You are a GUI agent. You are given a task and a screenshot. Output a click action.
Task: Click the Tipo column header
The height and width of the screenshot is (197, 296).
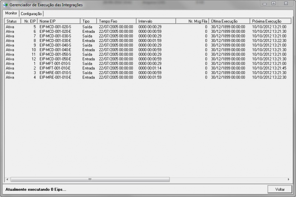coord(88,21)
